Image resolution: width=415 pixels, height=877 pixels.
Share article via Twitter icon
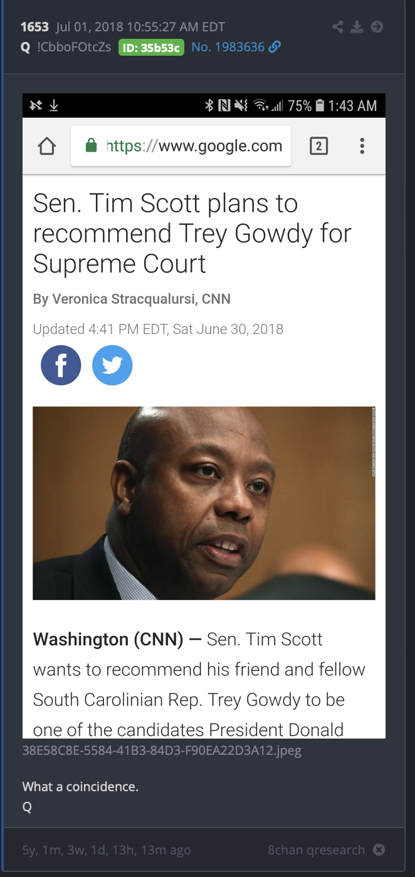click(112, 365)
